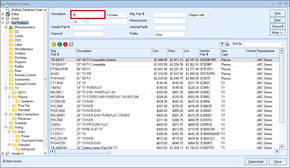
Task: Click the Manufacturer search input field
Action: pyautogui.click(x=170, y=21)
